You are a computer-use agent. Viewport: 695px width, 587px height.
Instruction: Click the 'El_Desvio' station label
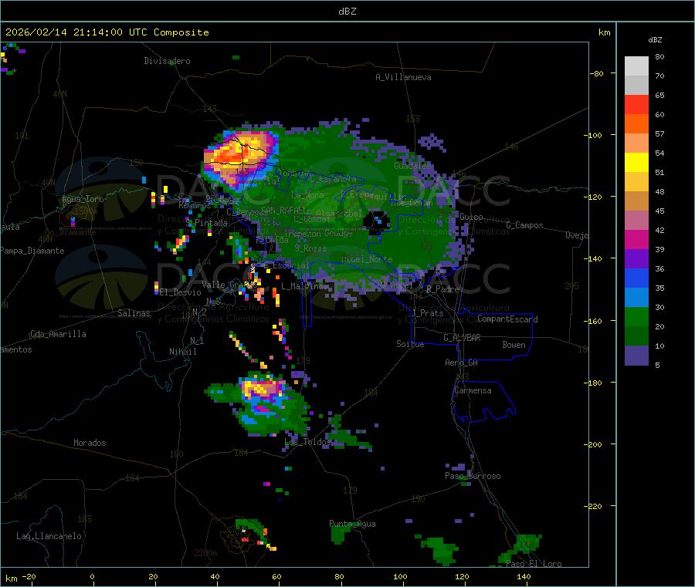[x=181, y=292]
